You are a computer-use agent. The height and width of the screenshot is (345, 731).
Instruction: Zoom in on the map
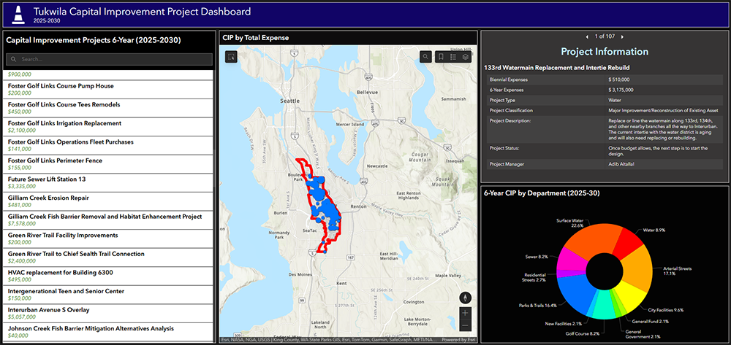tap(465, 312)
